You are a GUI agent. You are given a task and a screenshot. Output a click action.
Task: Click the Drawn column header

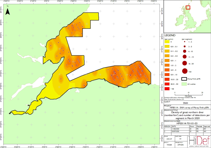pyautogui.click(x=192, y=126)
